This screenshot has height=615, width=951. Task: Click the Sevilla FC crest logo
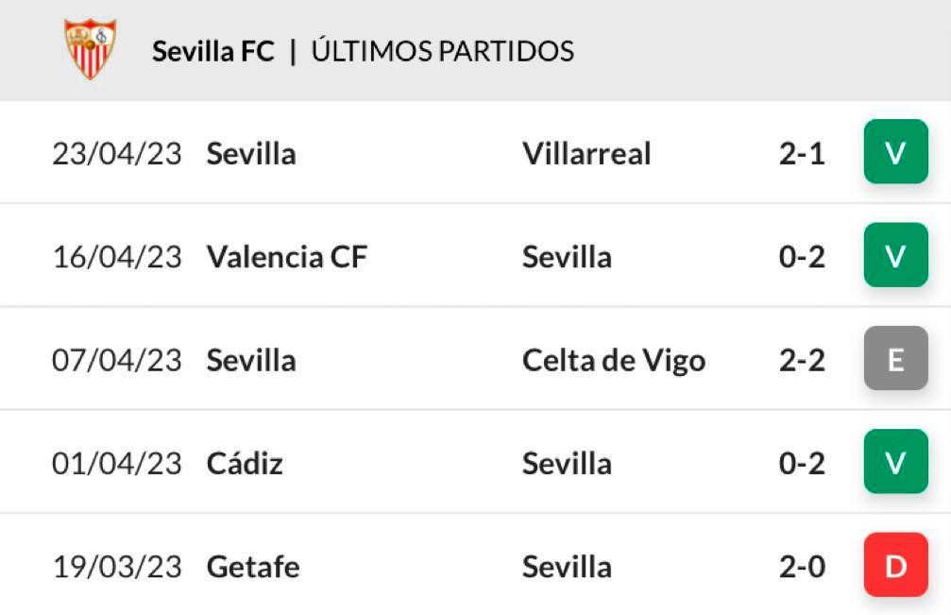pyautogui.click(x=91, y=49)
